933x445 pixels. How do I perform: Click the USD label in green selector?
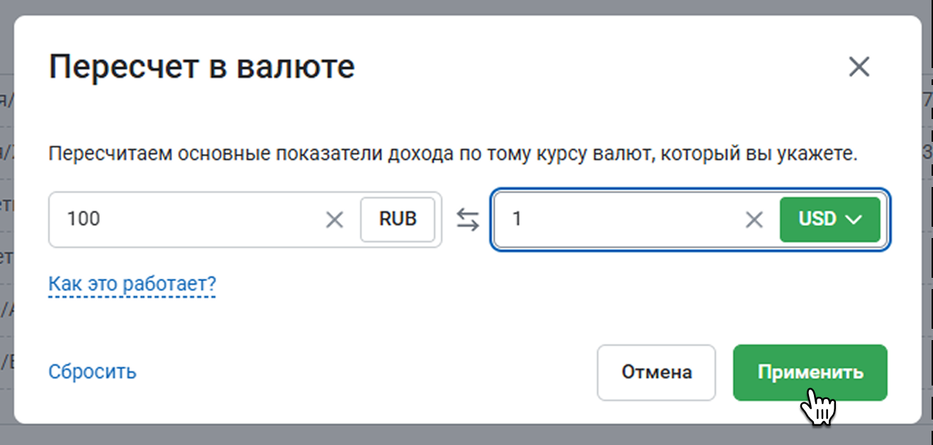coord(817,219)
